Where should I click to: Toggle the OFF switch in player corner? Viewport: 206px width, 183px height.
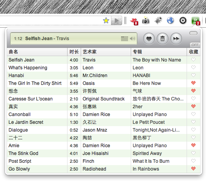[195, 45]
